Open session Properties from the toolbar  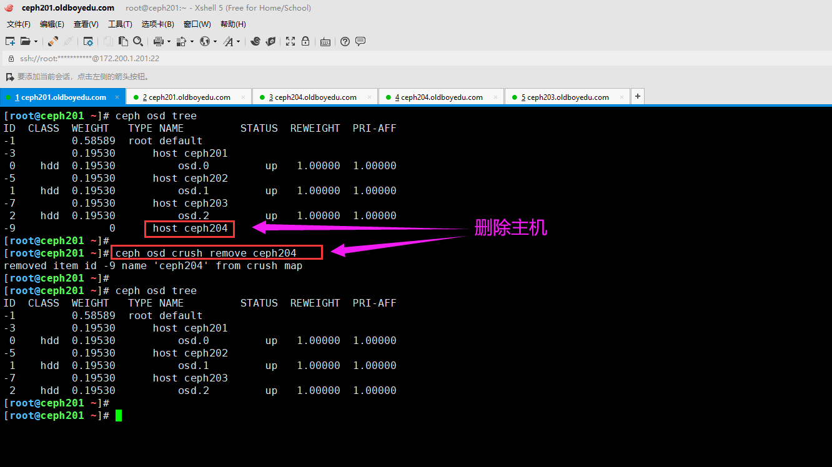pos(88,41)
